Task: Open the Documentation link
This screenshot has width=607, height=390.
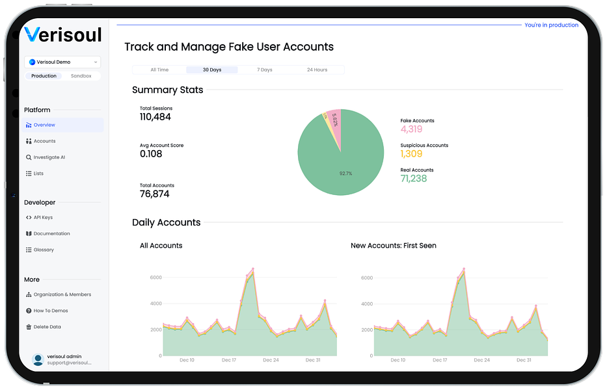Action: (62, 234)
